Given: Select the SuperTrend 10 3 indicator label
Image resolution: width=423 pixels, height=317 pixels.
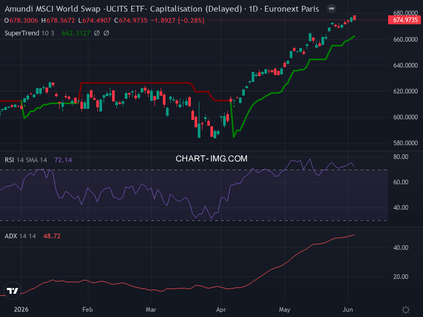Looking at the screenshot, I should (30, 33).
